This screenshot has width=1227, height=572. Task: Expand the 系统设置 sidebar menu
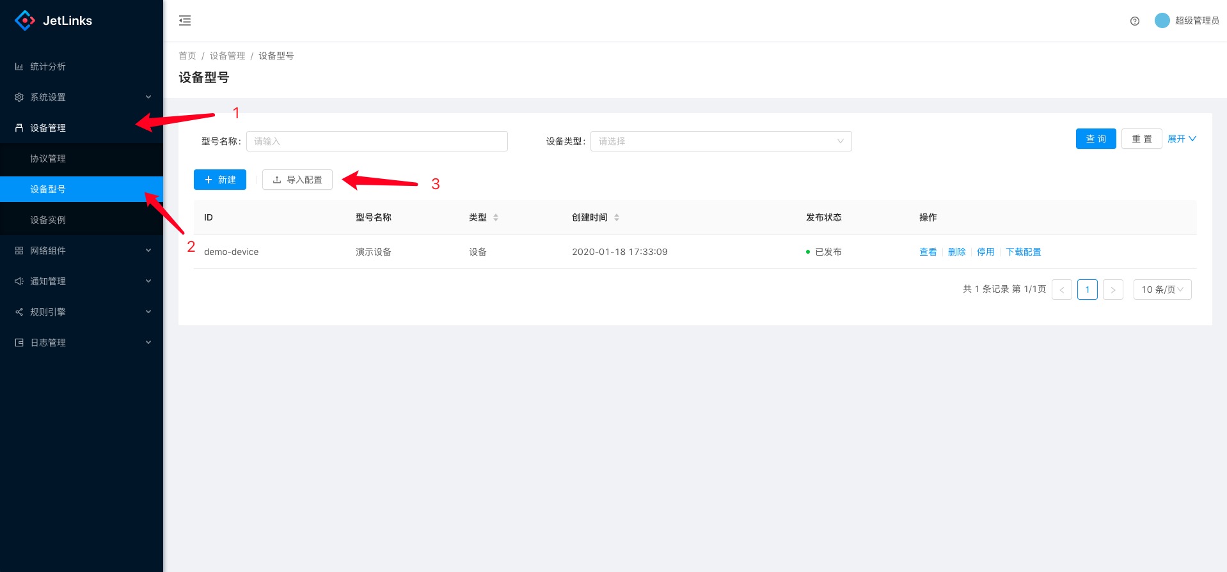pos(81,97)
